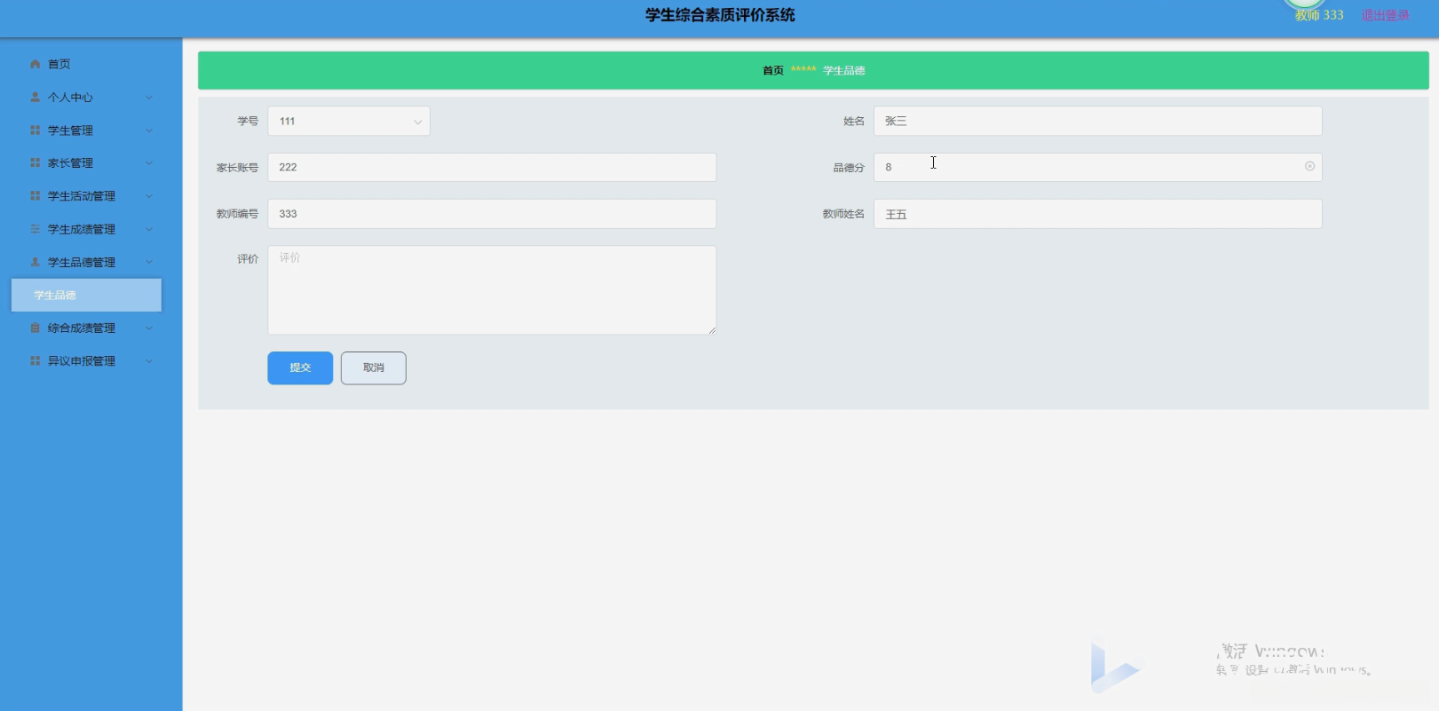The height and width of the screenshot is (711, 1439).
Task: Click the grid icon beside 学生管理
Action: click(36, 130)
